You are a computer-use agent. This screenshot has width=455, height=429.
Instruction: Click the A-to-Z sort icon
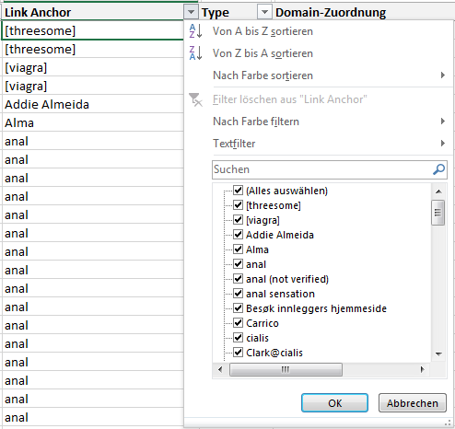195,31
